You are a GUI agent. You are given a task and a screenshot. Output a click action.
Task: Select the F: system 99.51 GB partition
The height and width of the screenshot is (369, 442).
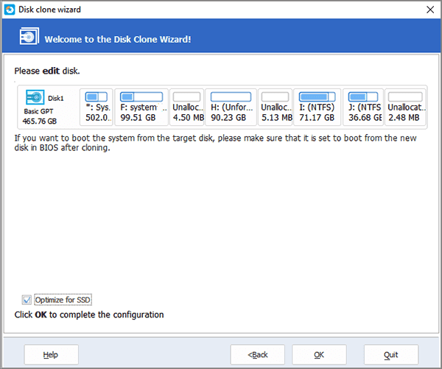click(x=141, y=107)
